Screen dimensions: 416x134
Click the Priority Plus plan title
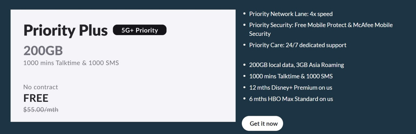click(66, 30)
